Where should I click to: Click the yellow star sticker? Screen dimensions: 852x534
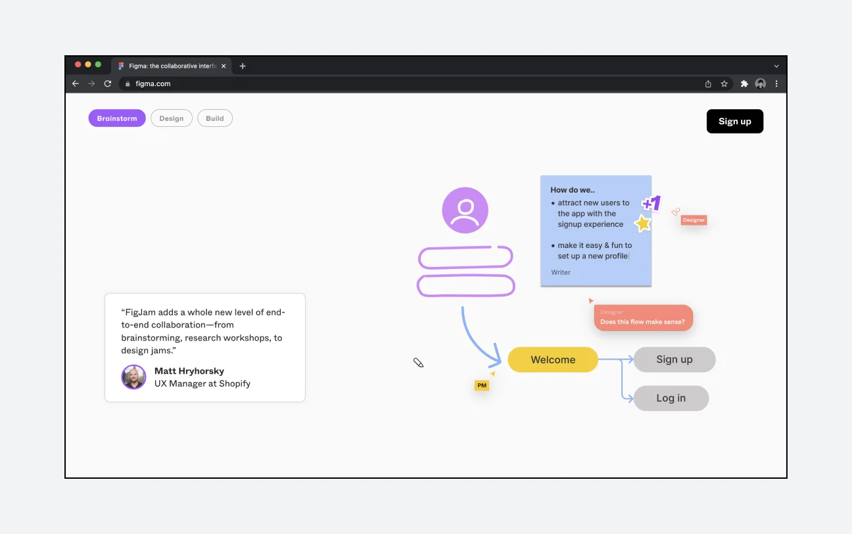642,224
